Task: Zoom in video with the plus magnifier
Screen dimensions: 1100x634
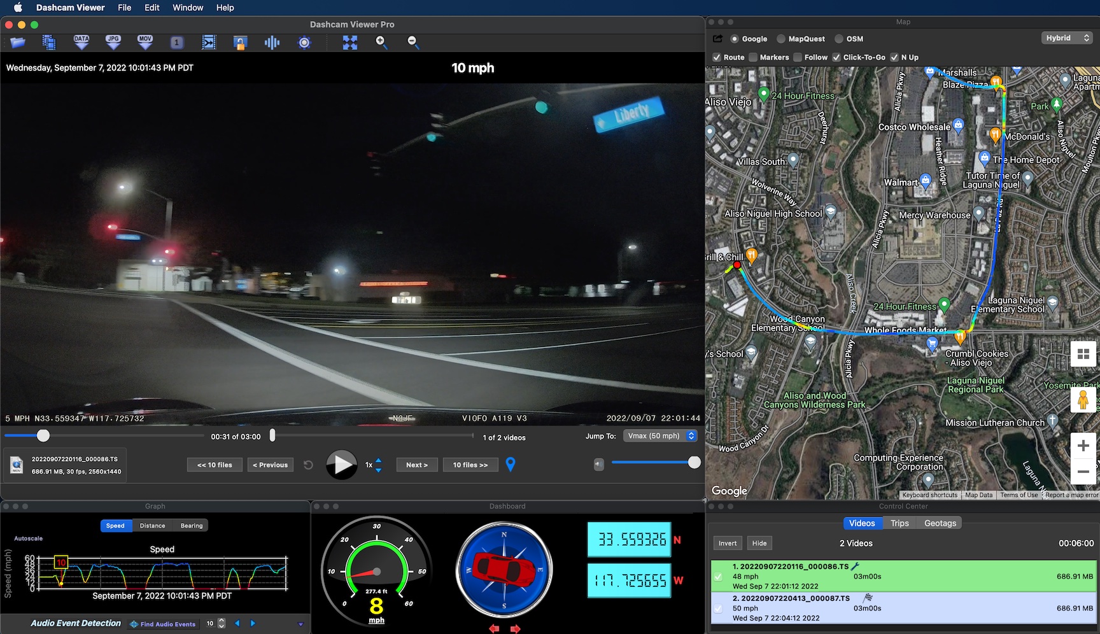Action: pyautogui.click(x=381, y=43)
